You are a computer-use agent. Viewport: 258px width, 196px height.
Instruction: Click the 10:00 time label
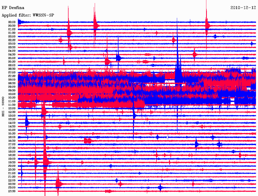click(x=12, y=94)
